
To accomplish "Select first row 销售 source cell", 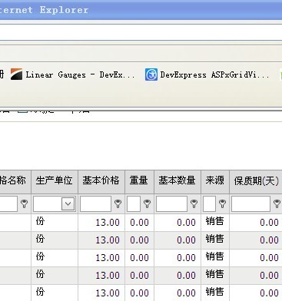I will 215,223.
